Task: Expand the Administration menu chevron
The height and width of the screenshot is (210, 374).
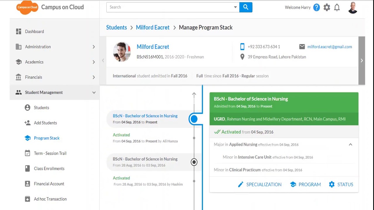Action: pos(94,47)
